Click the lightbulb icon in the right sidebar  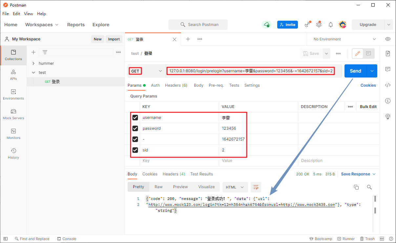388,117
